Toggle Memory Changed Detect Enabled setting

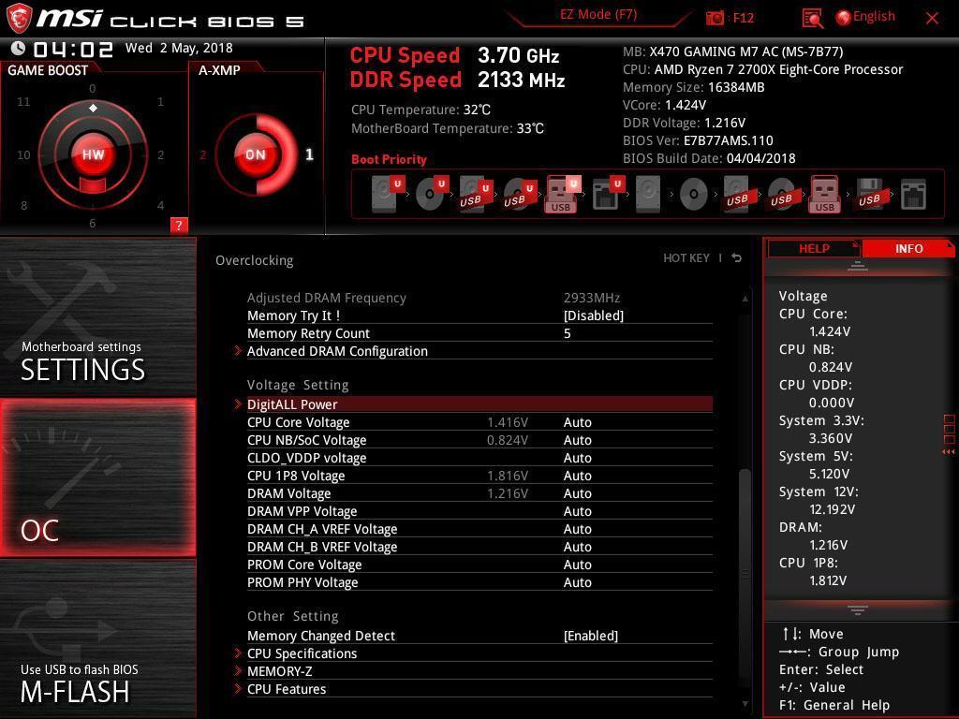coord(591,636)
